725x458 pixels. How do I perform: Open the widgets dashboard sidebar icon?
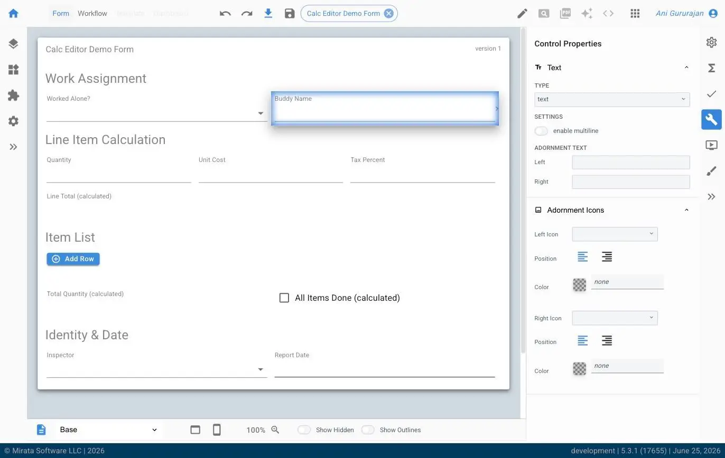14,70
